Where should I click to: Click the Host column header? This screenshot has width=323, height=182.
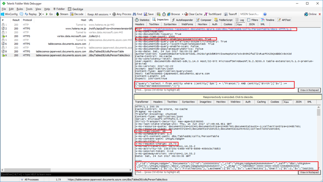coord(61,20)
